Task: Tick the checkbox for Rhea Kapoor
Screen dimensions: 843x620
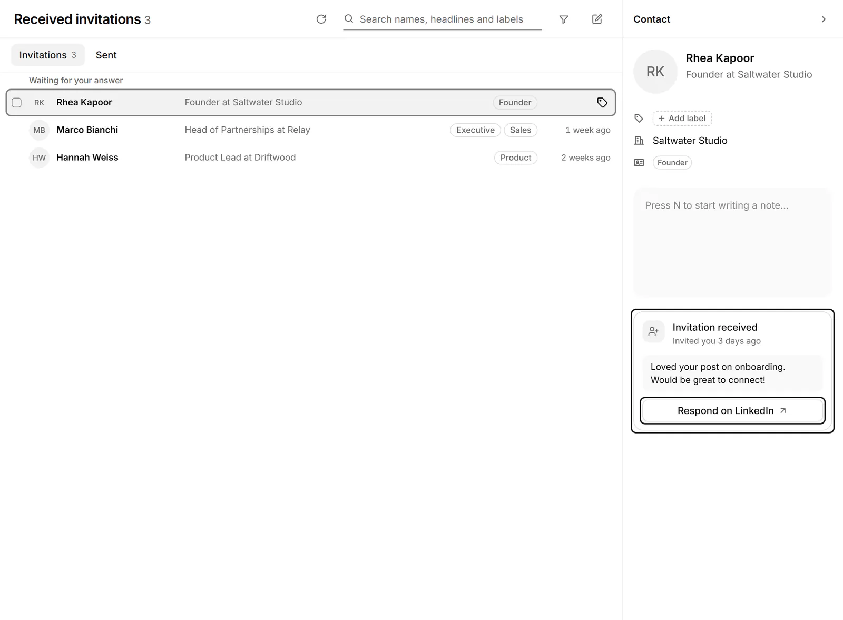Action: click(x=17, y=103)
